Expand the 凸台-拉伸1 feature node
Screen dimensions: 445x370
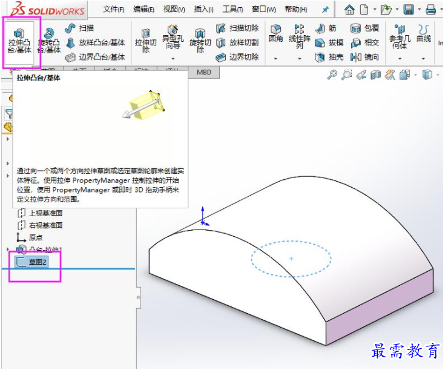click(8, 249)
